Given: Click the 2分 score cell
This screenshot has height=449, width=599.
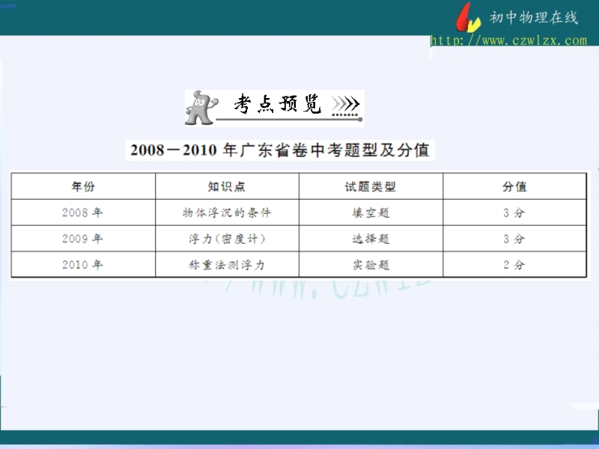Looking at the screenshot, I should click(514, 264).
